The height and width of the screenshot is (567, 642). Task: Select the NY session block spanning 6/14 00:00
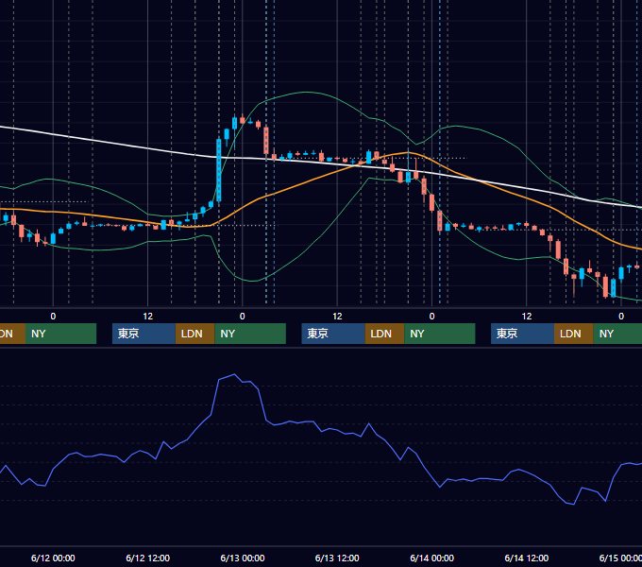(x=440, y=334)
